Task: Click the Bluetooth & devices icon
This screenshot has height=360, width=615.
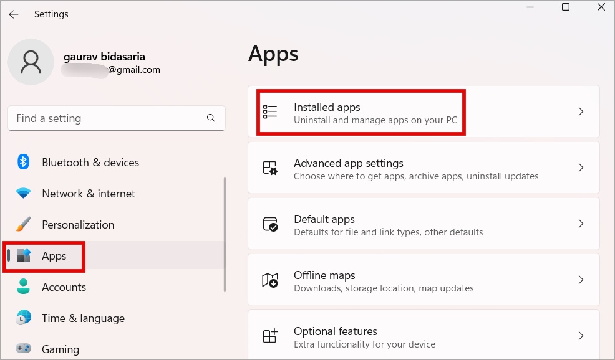Action: 24,163
